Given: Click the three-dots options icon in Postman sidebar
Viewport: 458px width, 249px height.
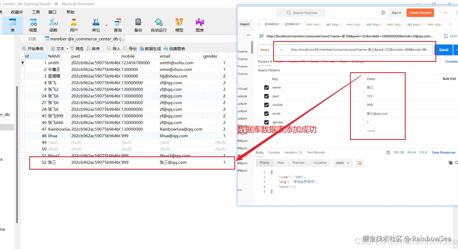Looking at the screenshot, I should [x=248, y=35].
